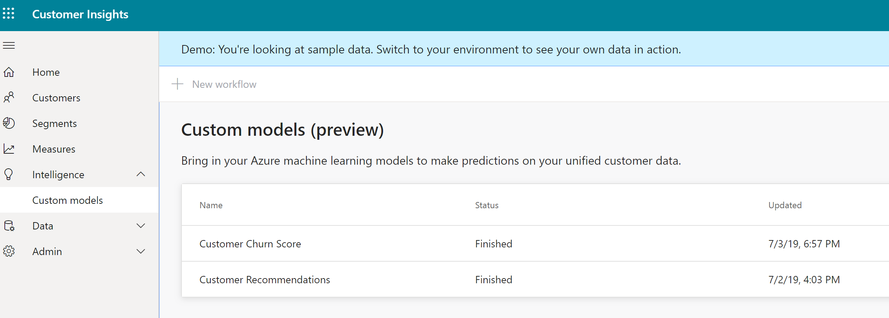Open Customer Recommendations model

265,280
